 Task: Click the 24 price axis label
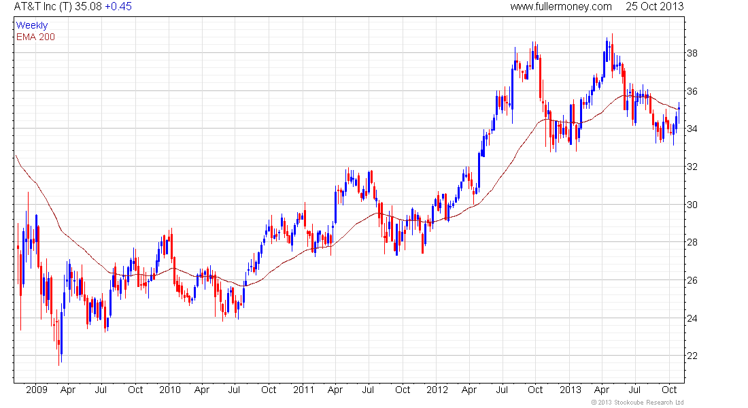point(692,318)
